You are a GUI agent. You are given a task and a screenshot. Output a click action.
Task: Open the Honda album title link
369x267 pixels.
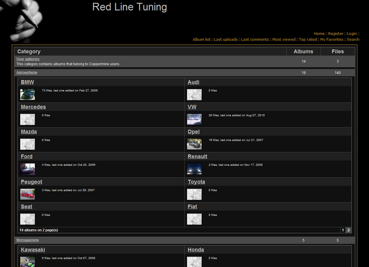coord(196,250)
